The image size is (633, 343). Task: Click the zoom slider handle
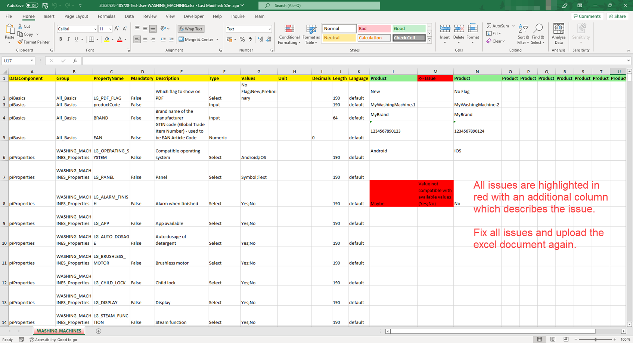tap(595, 339)
